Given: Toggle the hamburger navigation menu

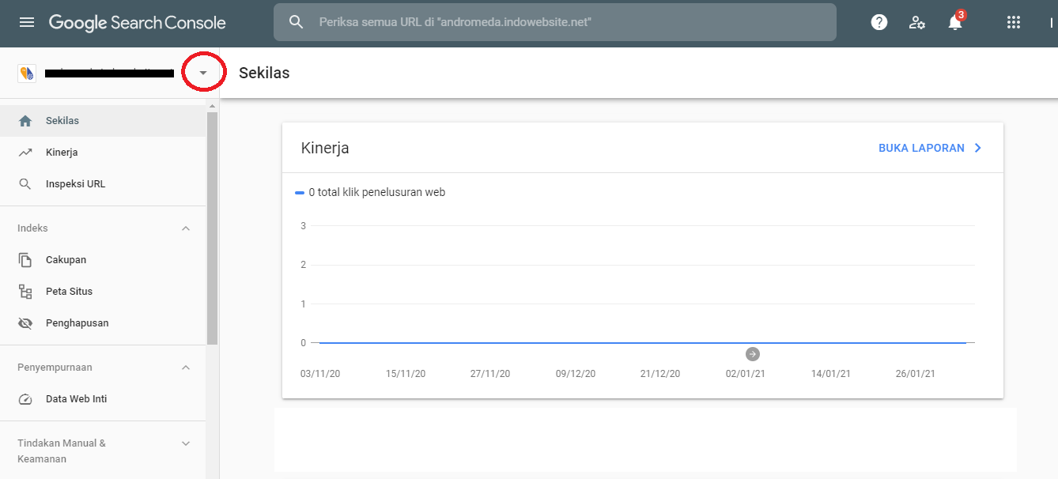Looking at the screenshot, I should click(x=26, y=21).
